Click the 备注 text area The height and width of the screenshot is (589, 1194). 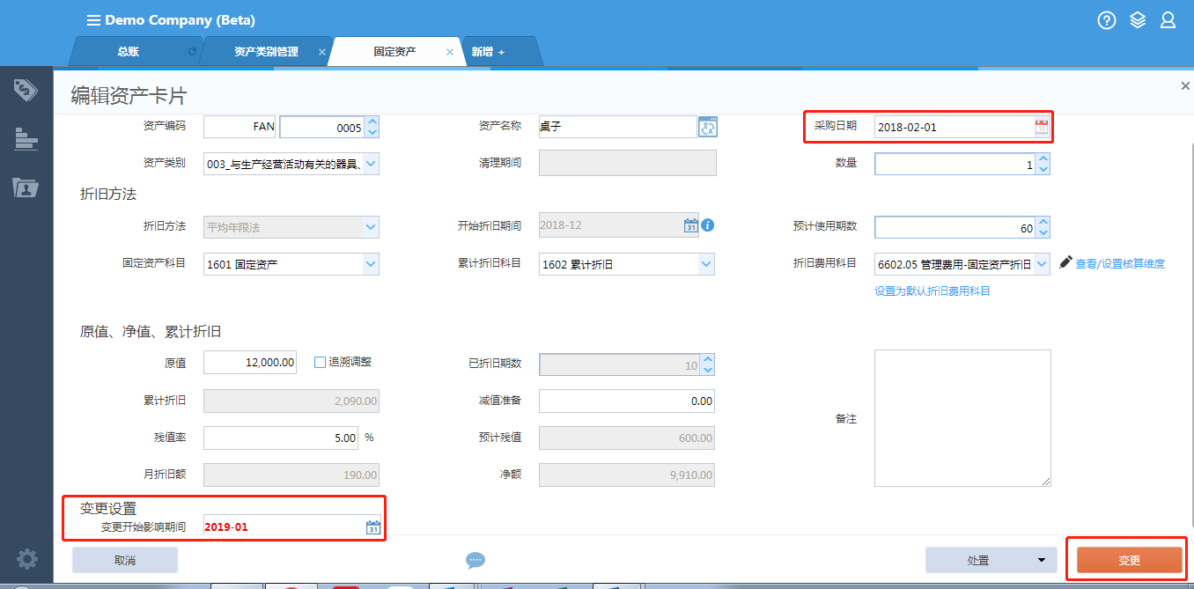962,418
